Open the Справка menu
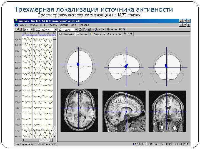This screenshot has height=150, width=200. [84, 25]
